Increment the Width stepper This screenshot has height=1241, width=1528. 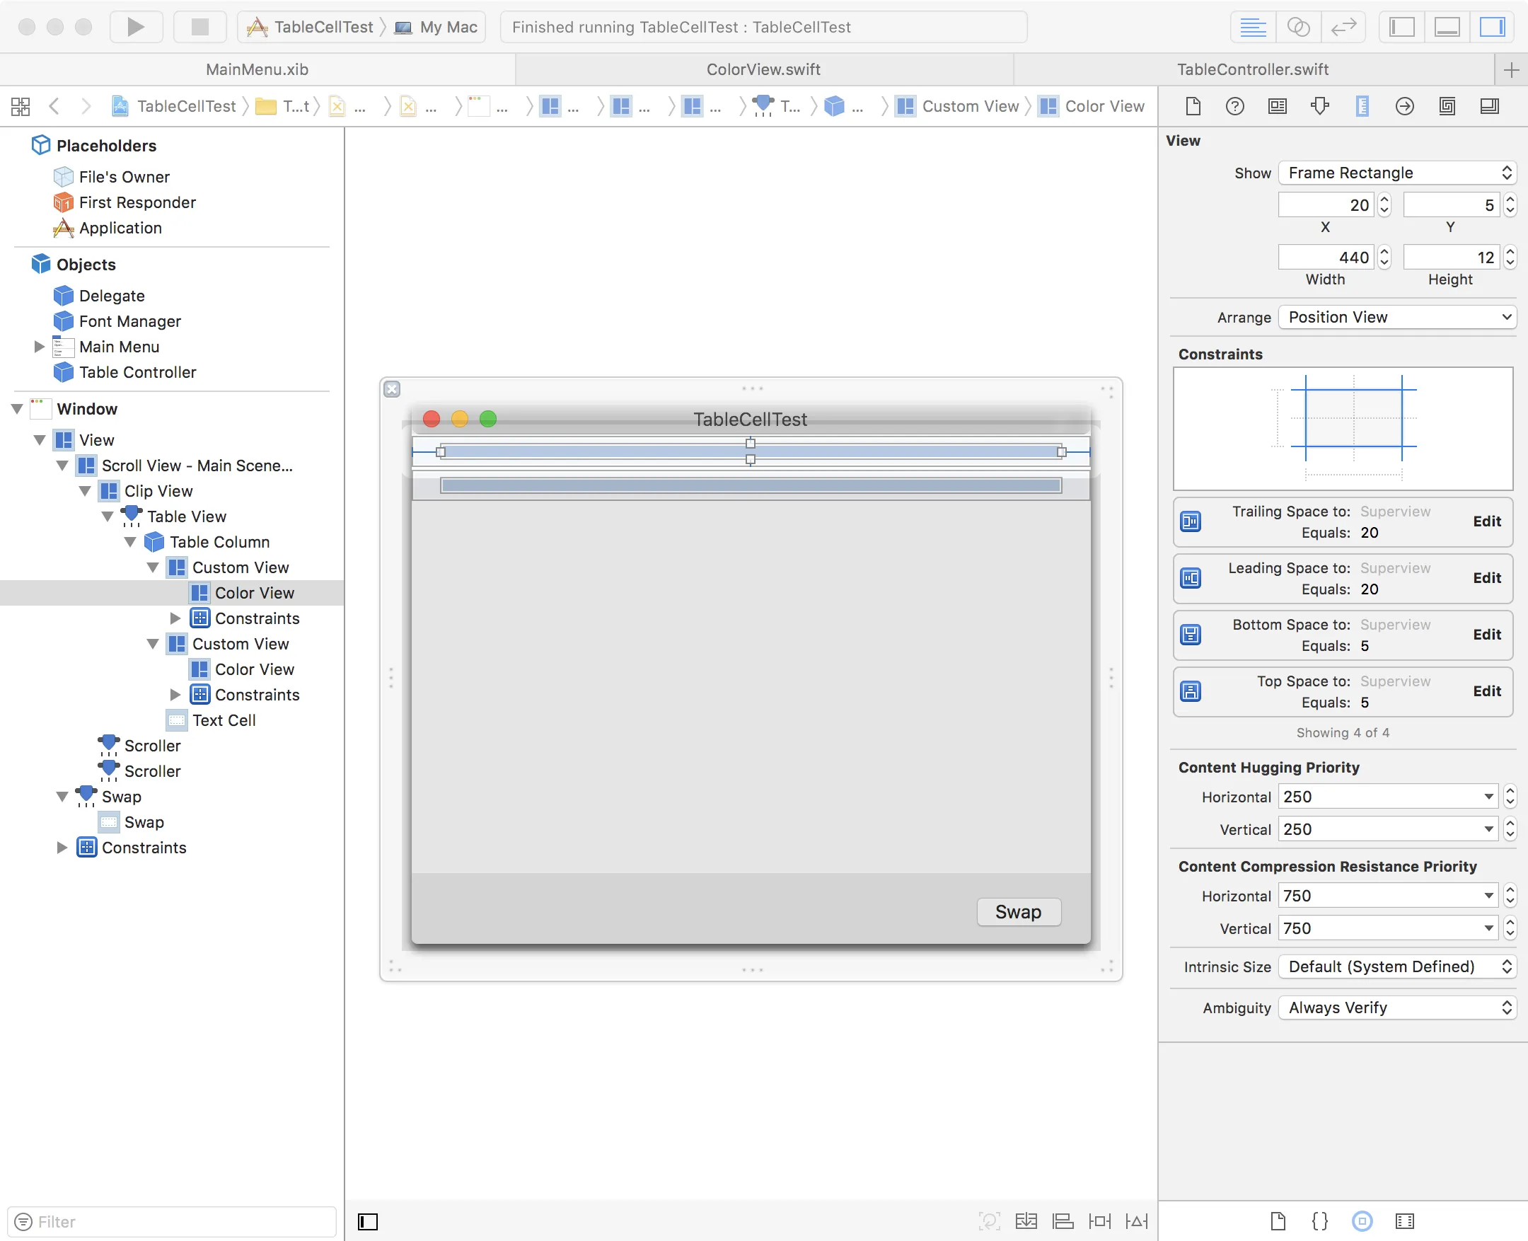point(1384,252)
